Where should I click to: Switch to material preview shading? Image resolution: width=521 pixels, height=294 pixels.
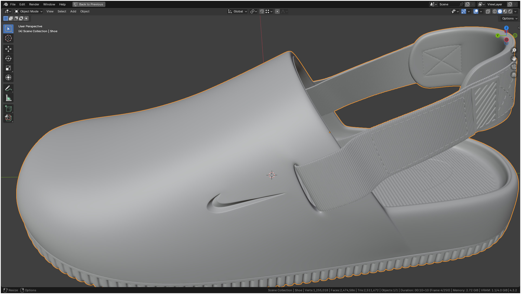[x=505, y=11]
